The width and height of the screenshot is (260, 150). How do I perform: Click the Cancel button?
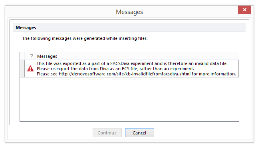(x=139, y=132)
